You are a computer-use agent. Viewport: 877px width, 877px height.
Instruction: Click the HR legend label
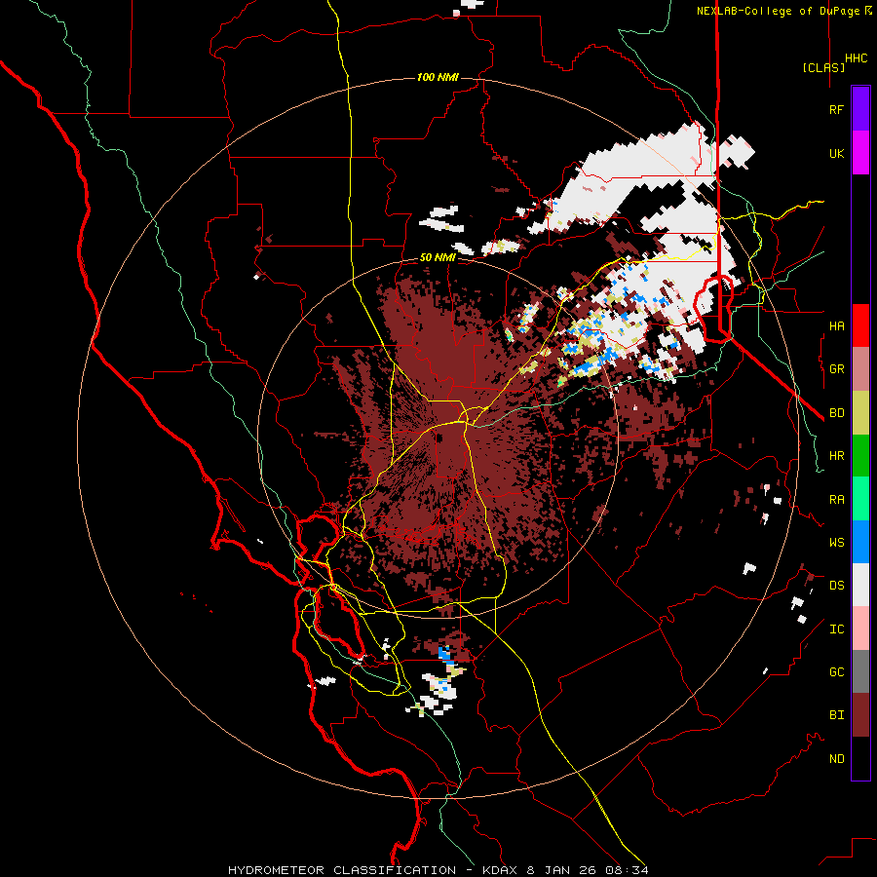pyautogui.click(x=836, y=456)
